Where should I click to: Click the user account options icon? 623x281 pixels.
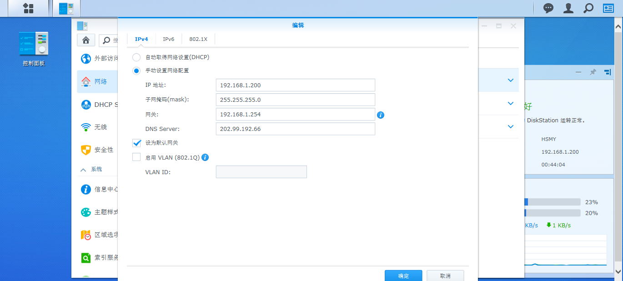click(568, 8)
